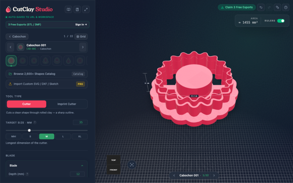Click the Target Size value field 35

(x=80, y=122)
